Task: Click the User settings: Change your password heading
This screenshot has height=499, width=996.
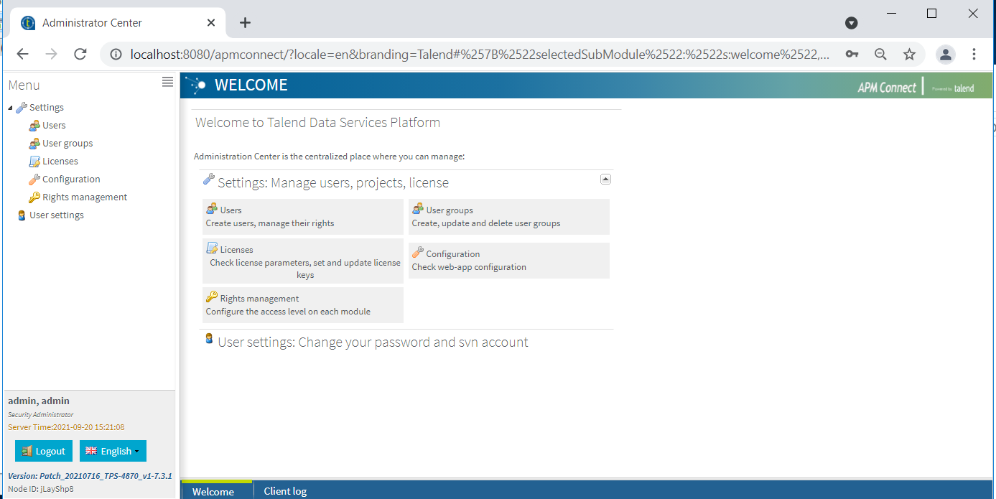Action: coord(373,342)
